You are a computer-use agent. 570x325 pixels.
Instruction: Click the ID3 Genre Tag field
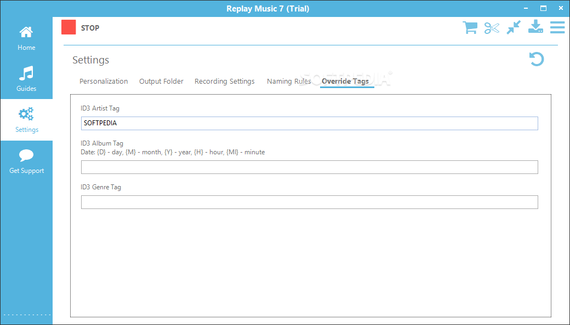point(309,202)
